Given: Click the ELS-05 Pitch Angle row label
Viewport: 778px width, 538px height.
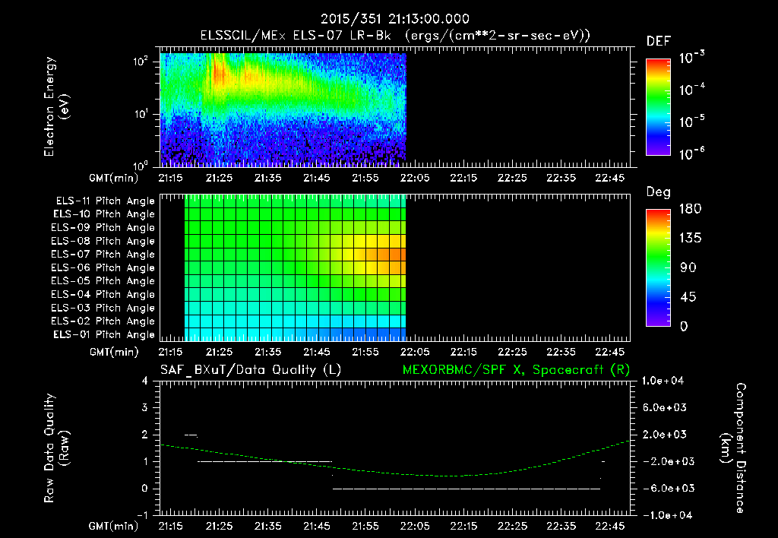Looking at the screenshot, I should click(x=103, y=281).
